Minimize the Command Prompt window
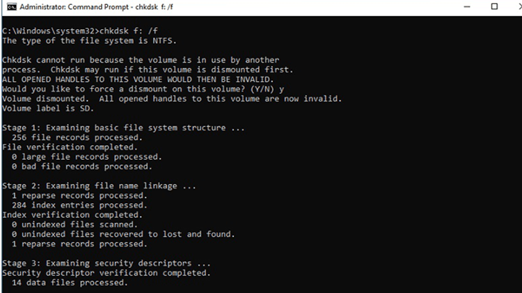Image resolution: width=522 pixels, height=293 pixels. click(x=467, y=7)
